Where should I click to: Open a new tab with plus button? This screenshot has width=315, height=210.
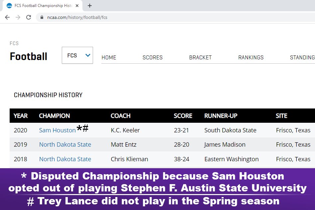90,6
